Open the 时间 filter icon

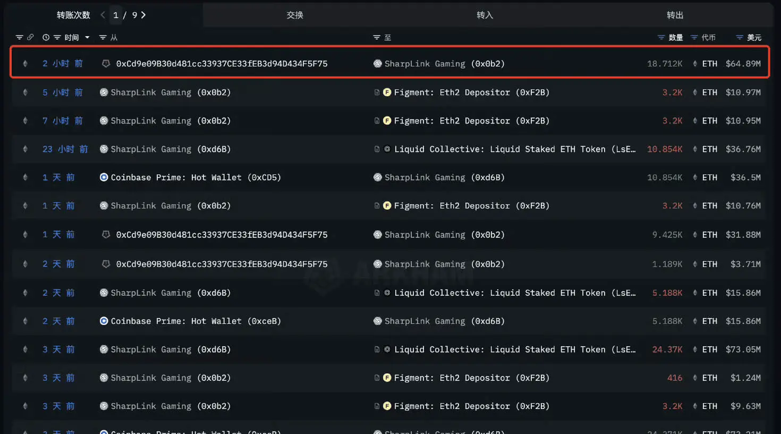click(x=57, y=37)
